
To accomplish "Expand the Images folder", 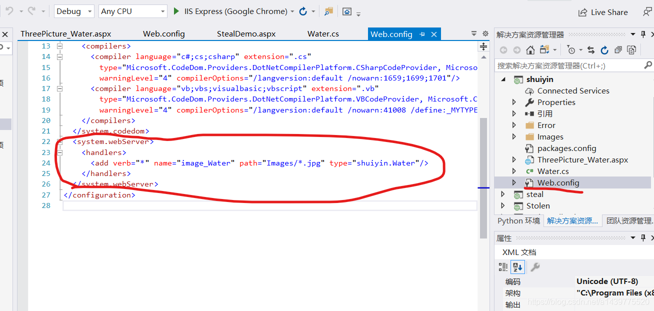I will [513, 136].
